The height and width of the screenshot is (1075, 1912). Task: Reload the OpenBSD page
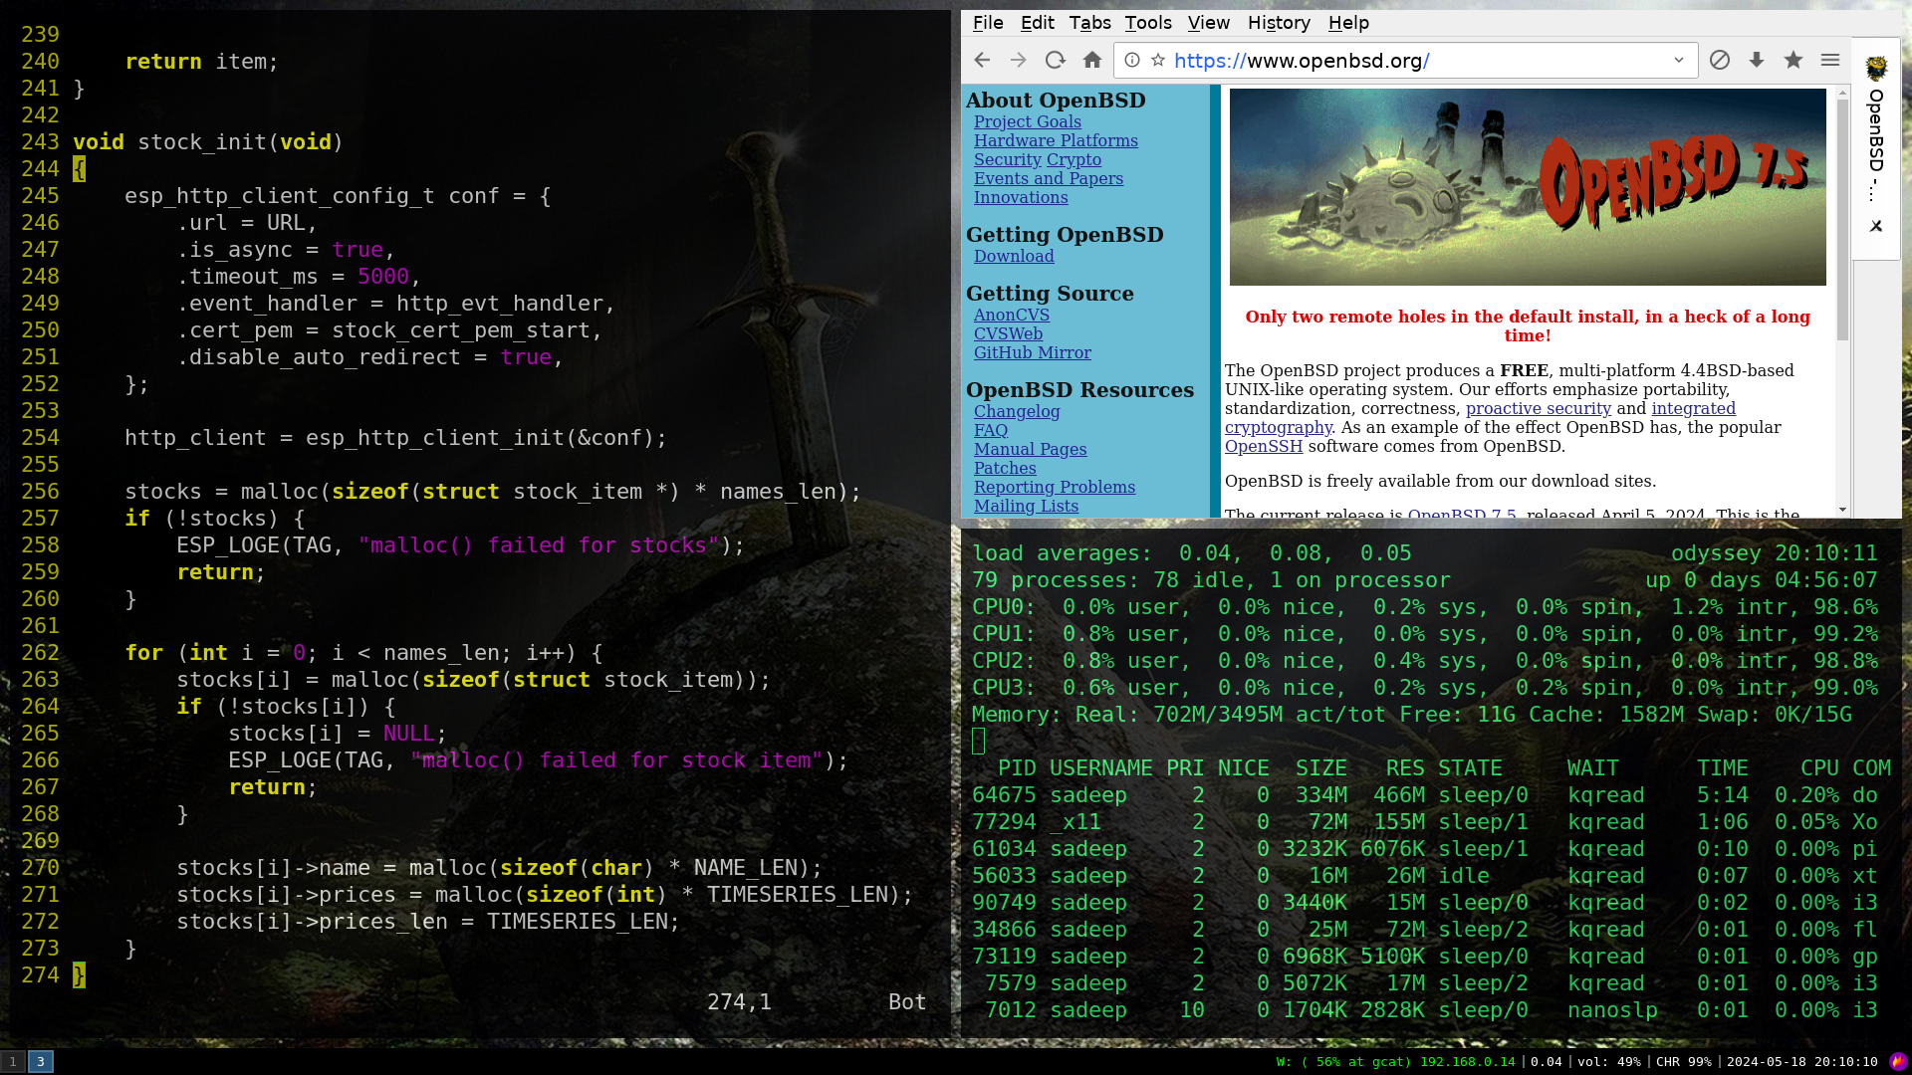pyautogui.click(x=1056, y=61)
